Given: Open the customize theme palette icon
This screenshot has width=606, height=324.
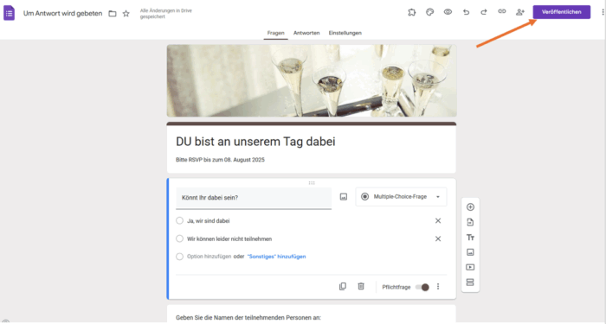Looking at the screenshot, I should point(429,12).
